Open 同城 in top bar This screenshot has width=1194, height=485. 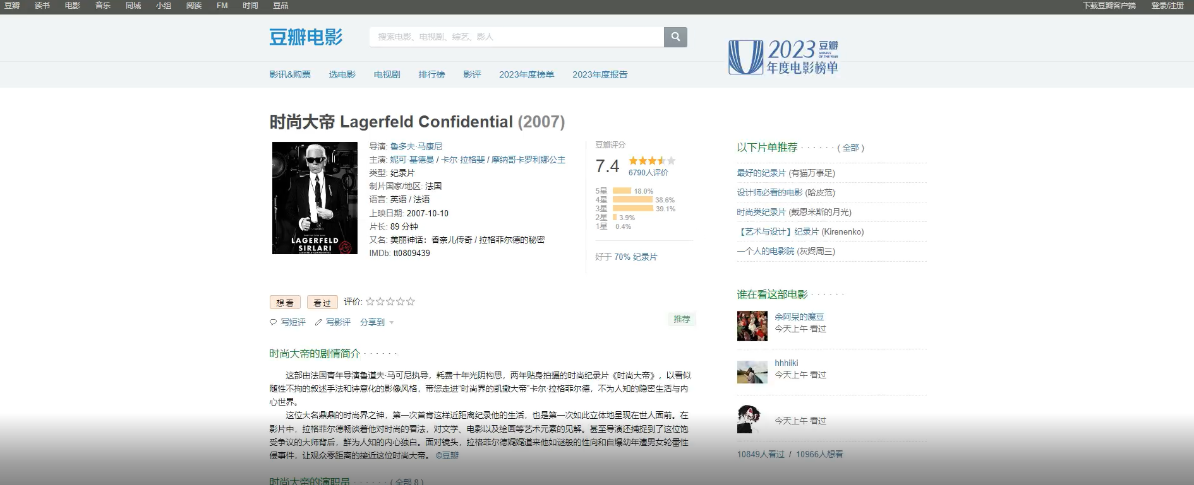tap(133, 6)
